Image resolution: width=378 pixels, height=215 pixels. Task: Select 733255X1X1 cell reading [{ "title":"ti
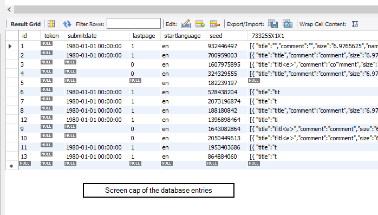[x=312, y=120]
